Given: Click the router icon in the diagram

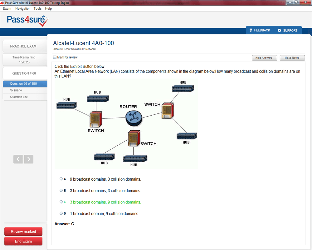Looking at the screenshot, I should tap(134, 118).
